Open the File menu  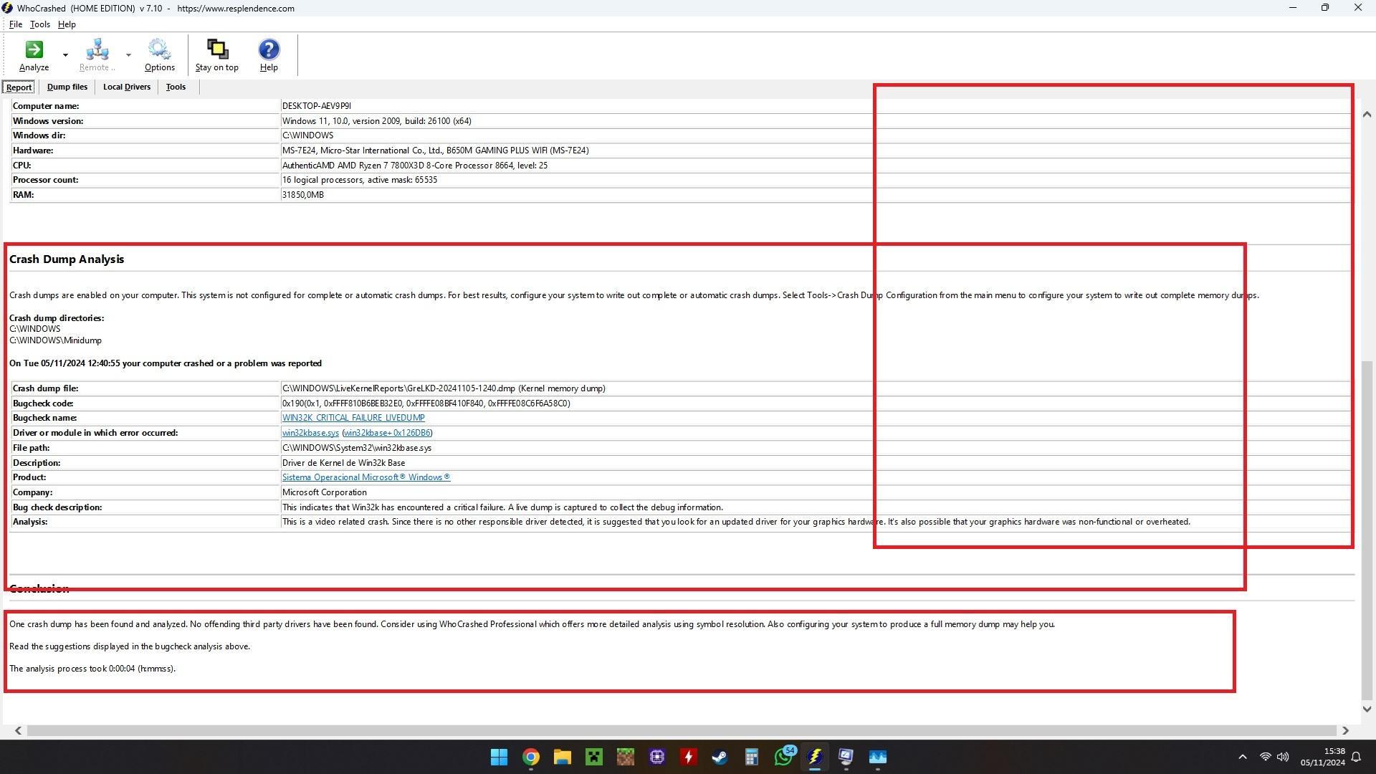[x=15, y=24]
